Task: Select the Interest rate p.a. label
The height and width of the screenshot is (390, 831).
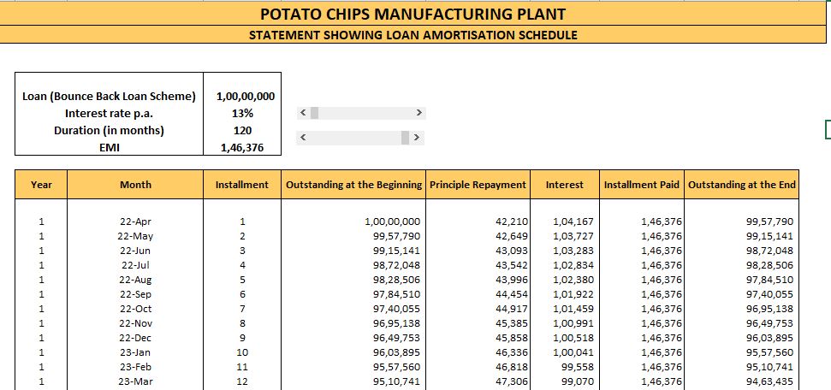Action: 109,114
